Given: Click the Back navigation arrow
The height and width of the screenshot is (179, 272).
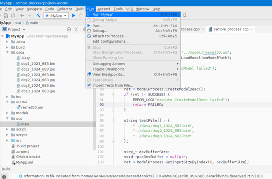Looking at the screenshot, I should (x=22, y=15).
